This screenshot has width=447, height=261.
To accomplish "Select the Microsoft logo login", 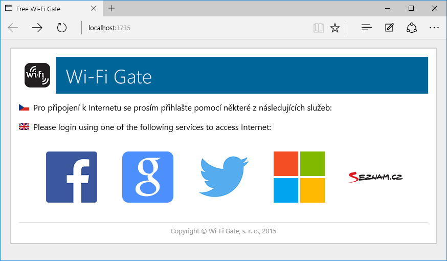I will click(x=299, y=177).
